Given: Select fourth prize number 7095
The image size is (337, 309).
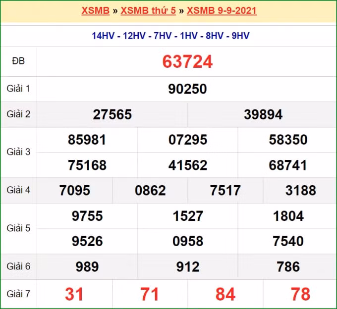Looking at the screenshot, I should click(x=74, y=191).
